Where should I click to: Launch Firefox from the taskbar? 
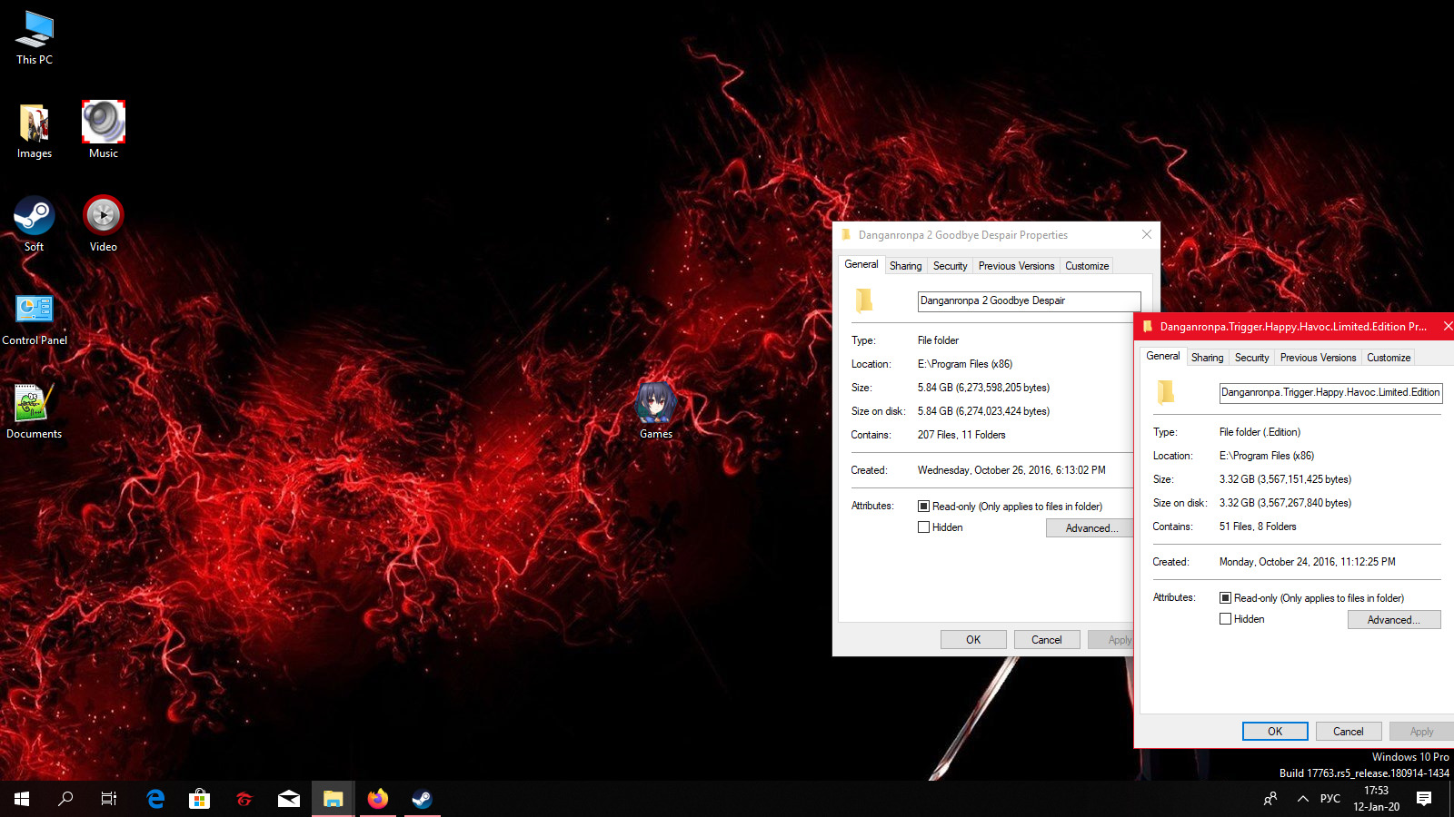coord(377,799)
